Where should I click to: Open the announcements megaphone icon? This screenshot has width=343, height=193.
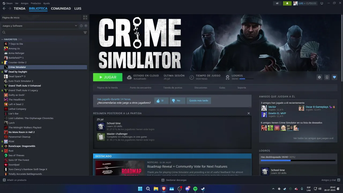click(x=277, y=3)
